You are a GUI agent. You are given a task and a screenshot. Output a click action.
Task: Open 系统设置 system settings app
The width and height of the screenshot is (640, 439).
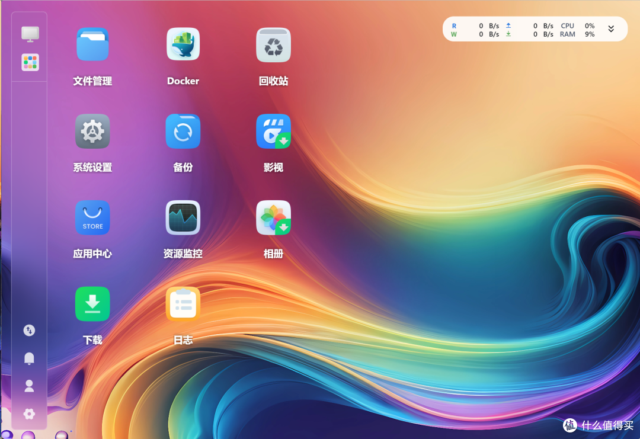92,131
